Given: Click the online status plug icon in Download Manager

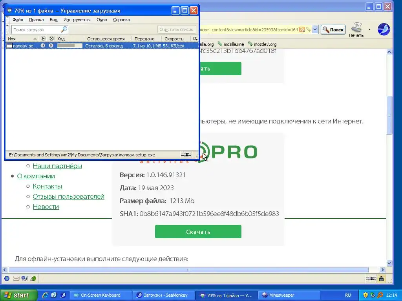Looking at the screenshot, I should [186, 154].
